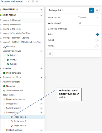The width and height of the screenshot is (102, 133).
Task: Open Initial conditions settings
Action: (14, 73)
